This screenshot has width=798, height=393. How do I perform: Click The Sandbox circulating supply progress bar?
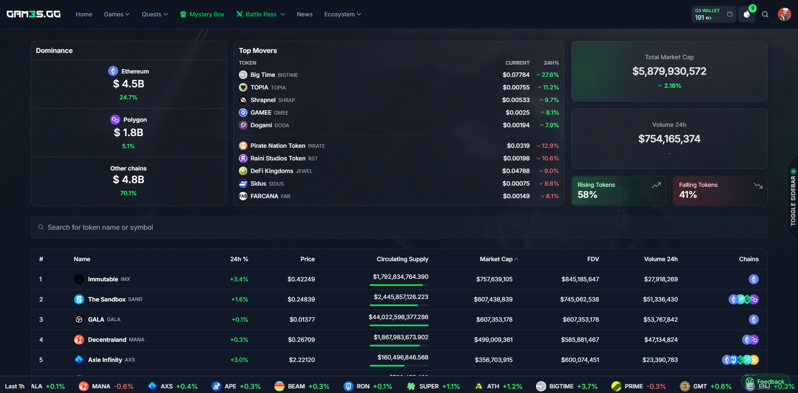point(399,305)
